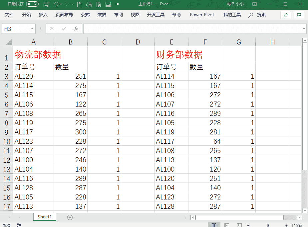Click the Name Box showing H3
308x227 pixels.
point(16,29)
